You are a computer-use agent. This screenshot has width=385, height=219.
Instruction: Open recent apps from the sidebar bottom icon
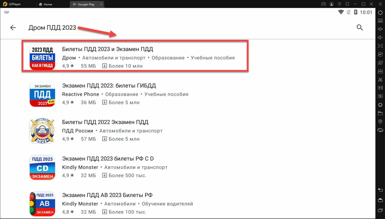click(380, 210)
